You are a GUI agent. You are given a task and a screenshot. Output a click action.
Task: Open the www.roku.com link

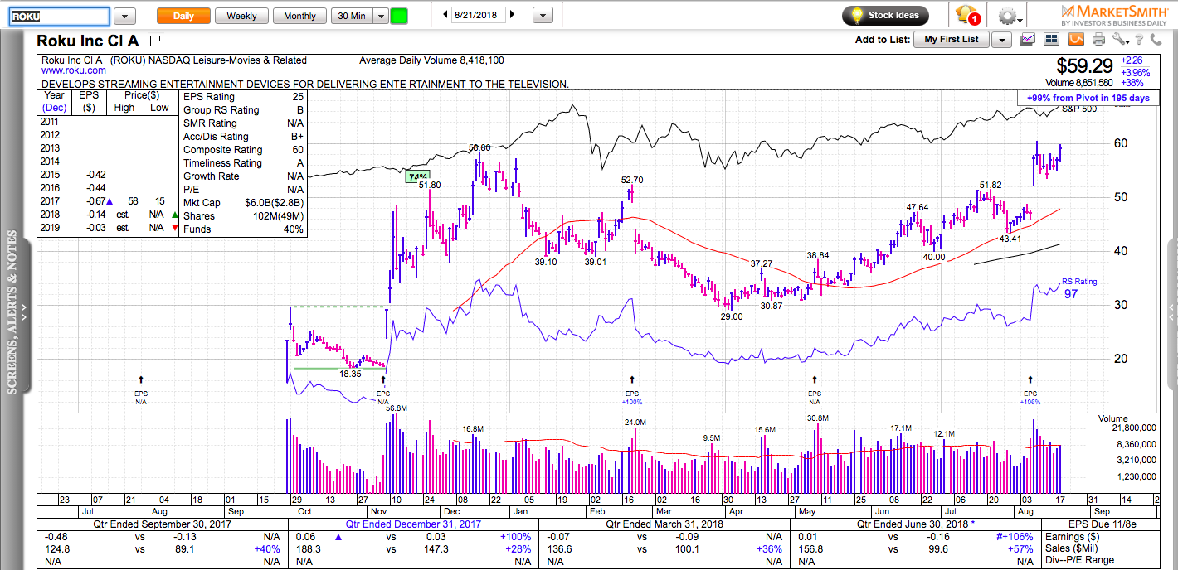(x=73, y=70)
